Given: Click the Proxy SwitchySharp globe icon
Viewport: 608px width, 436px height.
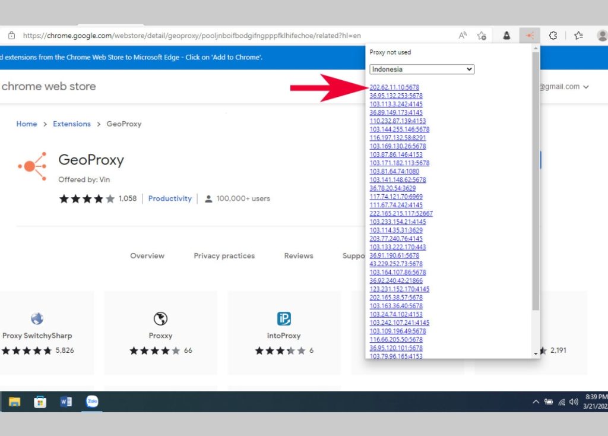Looking at the screenshot, I should click(x=37, y=318).
